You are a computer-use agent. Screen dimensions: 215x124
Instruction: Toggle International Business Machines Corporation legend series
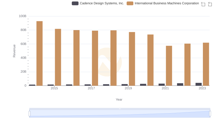pyautogui.click(x=163, y=3)
